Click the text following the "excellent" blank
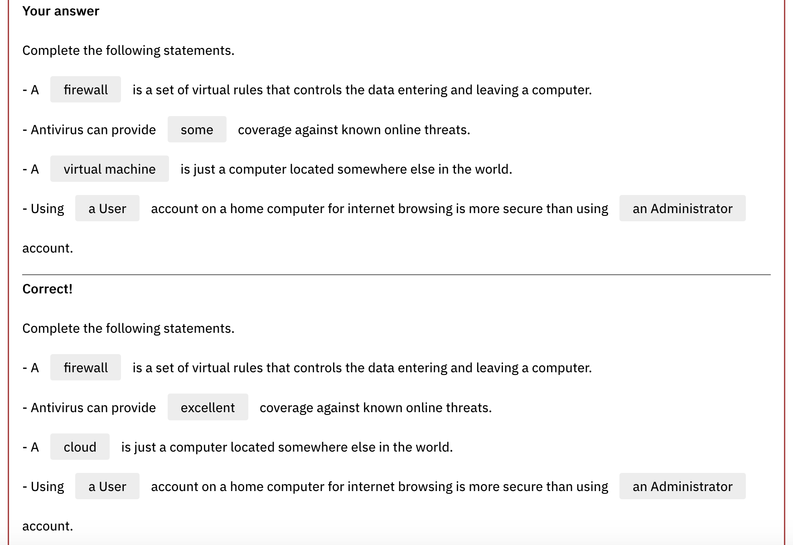793x545 pixels. 375,408
